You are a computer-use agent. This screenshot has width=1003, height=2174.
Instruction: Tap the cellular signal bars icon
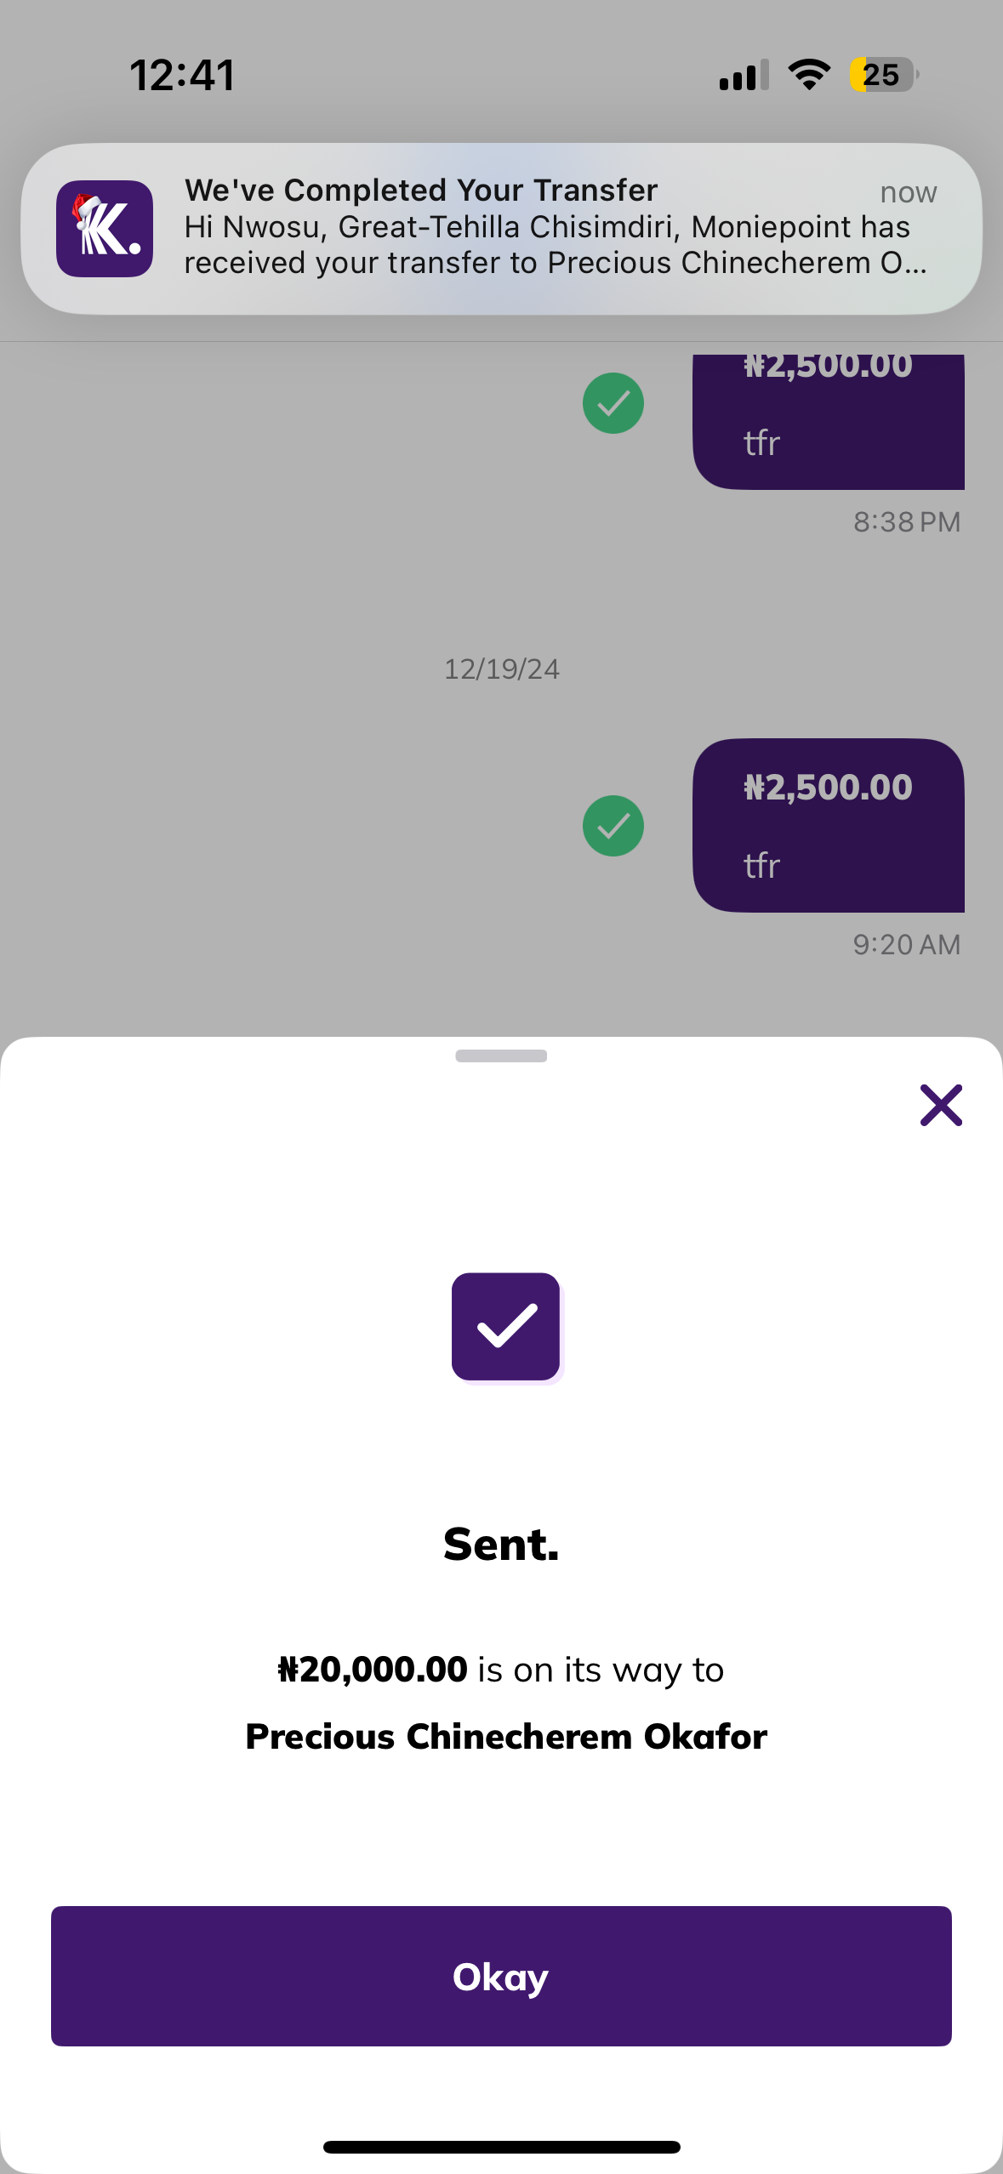744,75
